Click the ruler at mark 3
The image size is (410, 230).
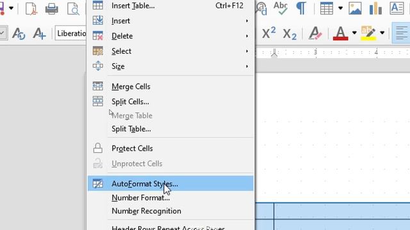(x=316, y=52)
